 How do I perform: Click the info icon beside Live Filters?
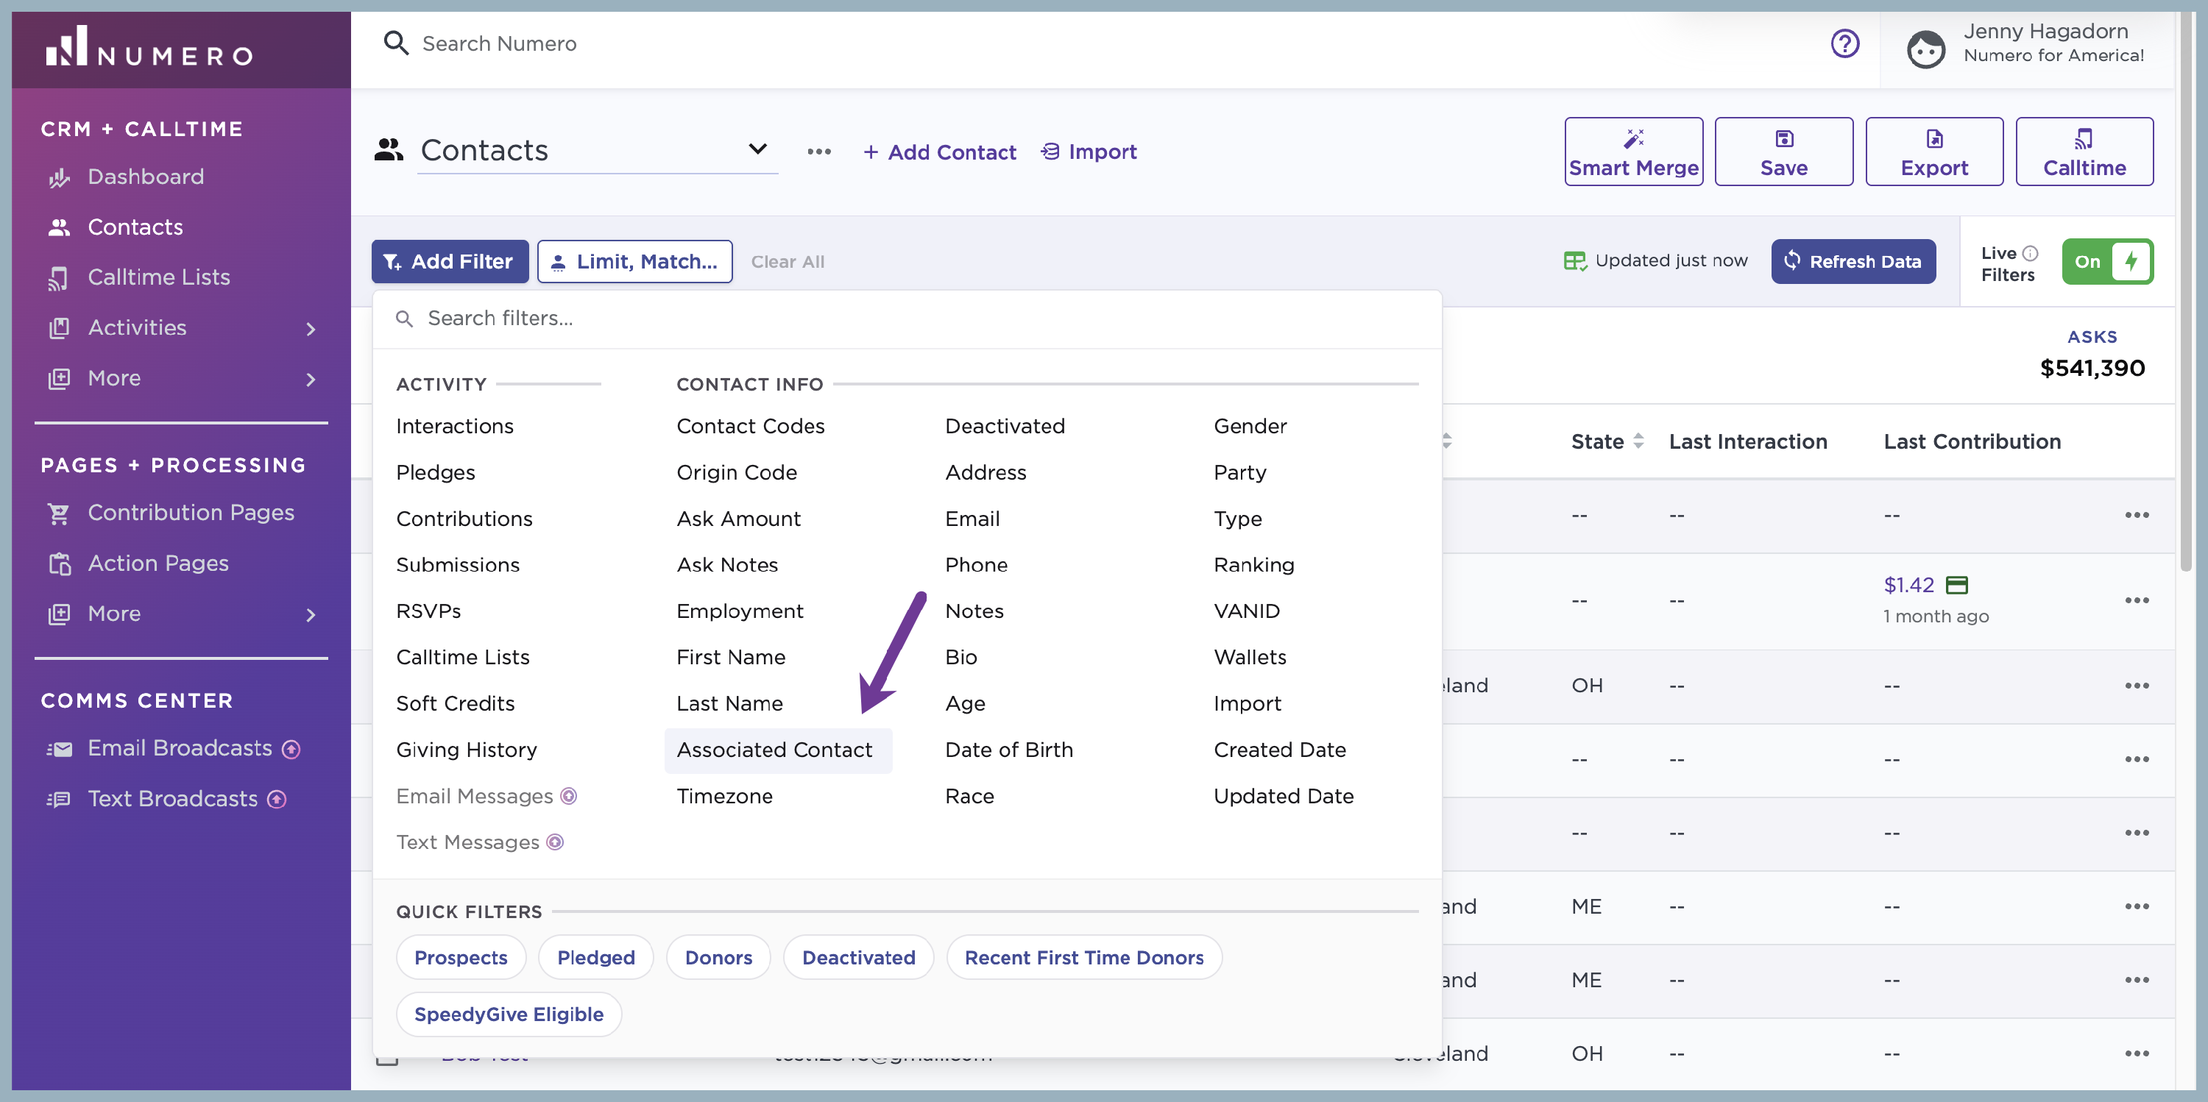tap(2030, 253)
